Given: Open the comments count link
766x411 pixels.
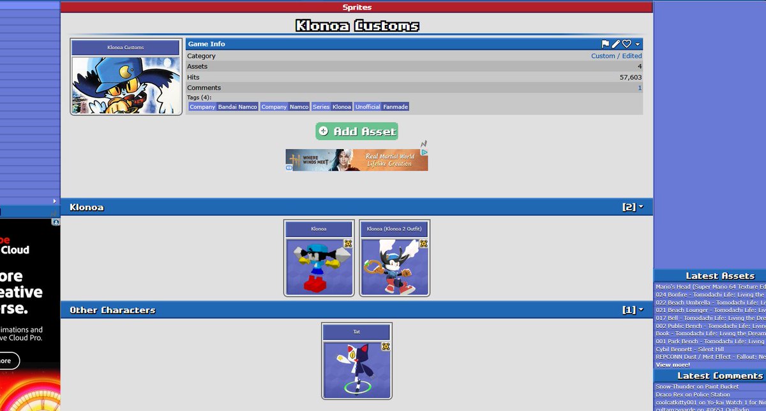Looking at the screenshot, I should pyautogui.click(x=640, y=88).
